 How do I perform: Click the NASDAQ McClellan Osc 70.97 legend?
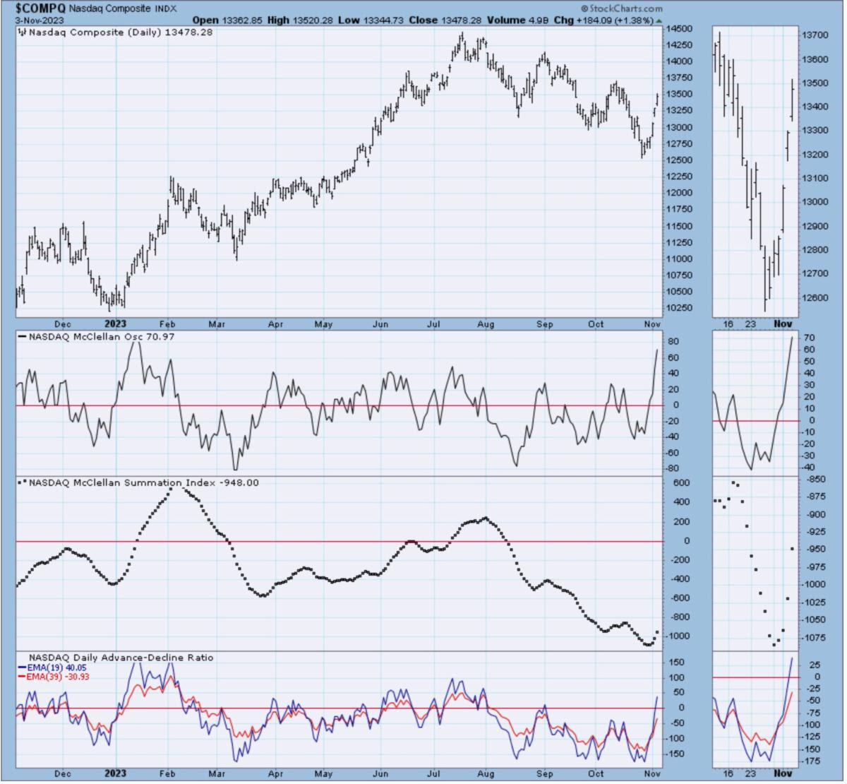[x=95, y=337]
